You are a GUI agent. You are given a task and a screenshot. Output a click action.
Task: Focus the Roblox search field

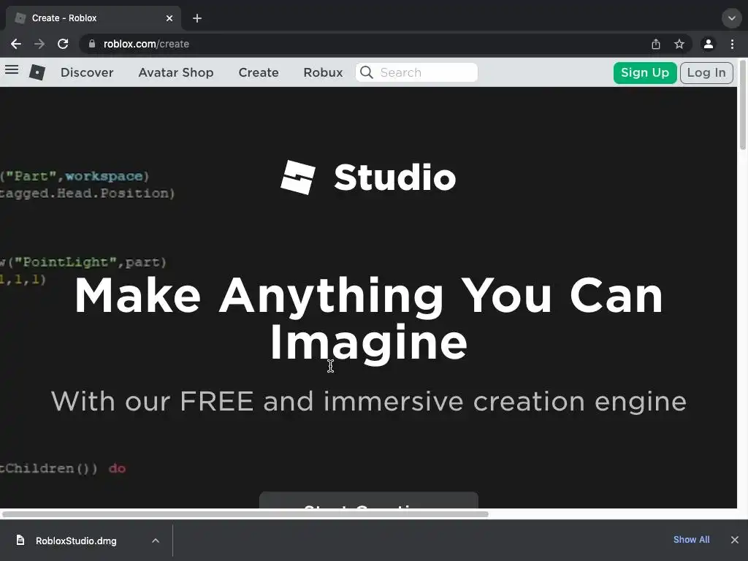click(416, 72)
